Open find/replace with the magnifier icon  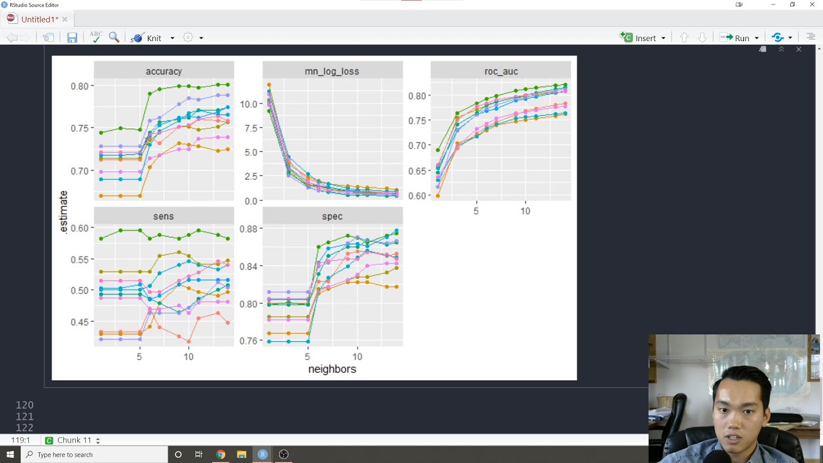coord(114,37)
